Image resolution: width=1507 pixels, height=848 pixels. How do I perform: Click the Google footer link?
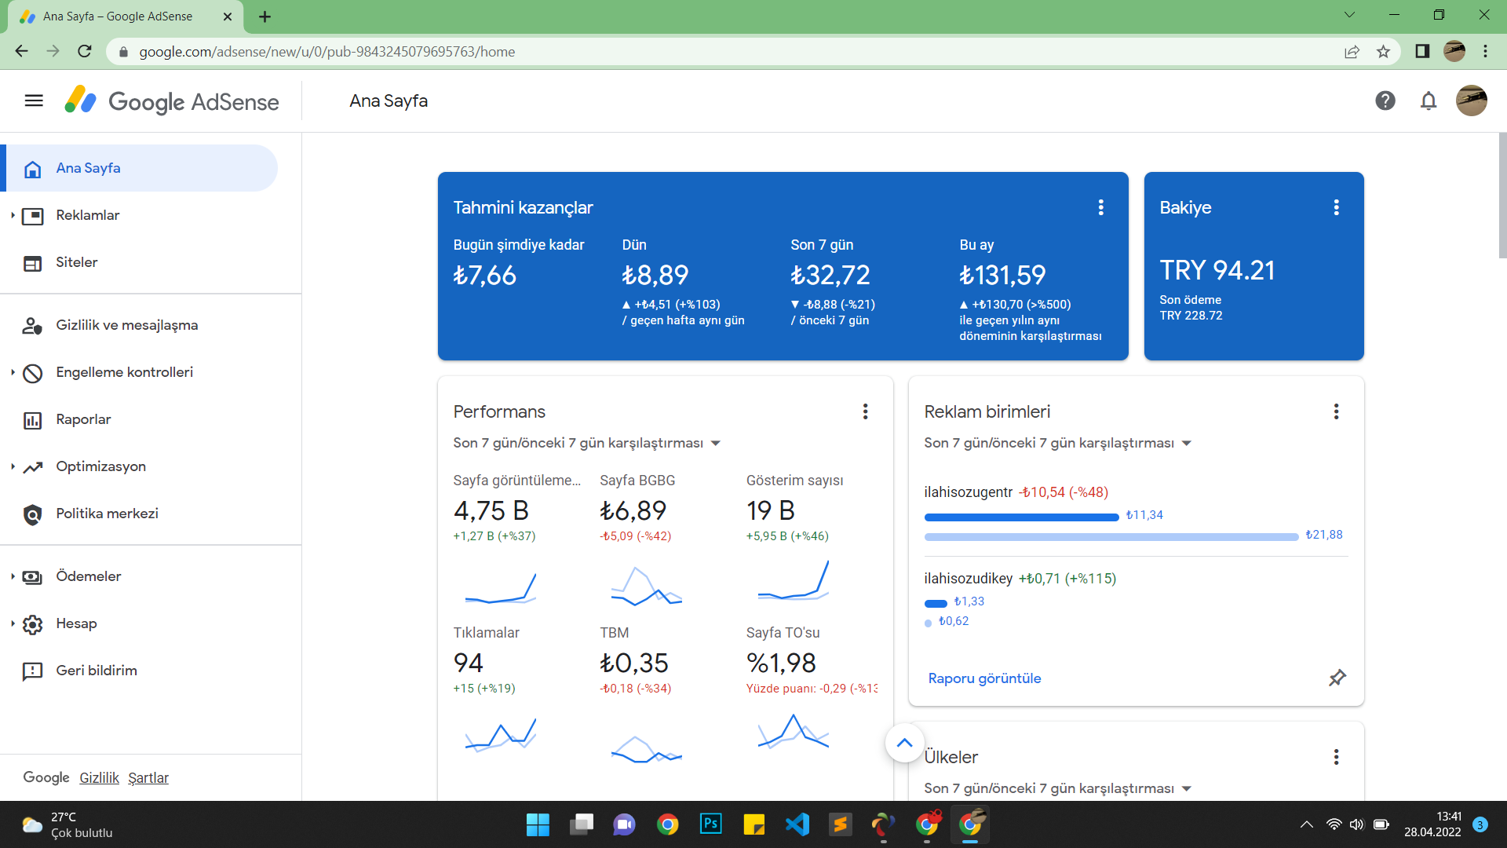click(x=46, y=777)
